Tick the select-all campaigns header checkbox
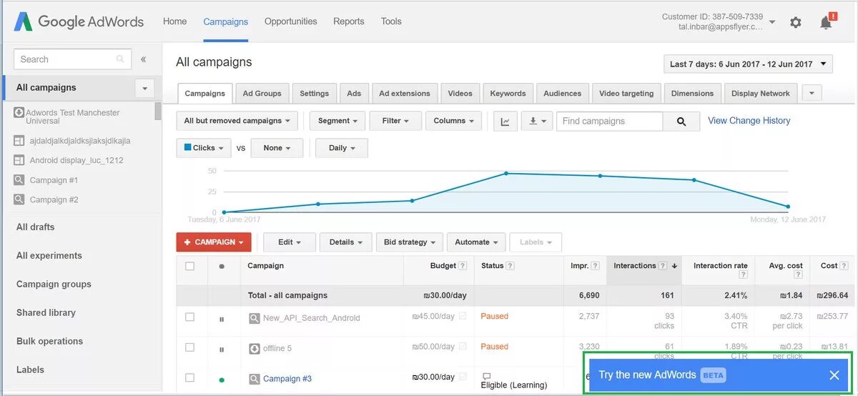The image size is (858, 396). (189, 266)
